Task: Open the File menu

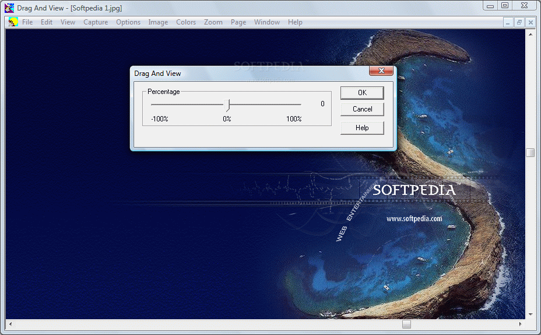Action: pos(27,22)
